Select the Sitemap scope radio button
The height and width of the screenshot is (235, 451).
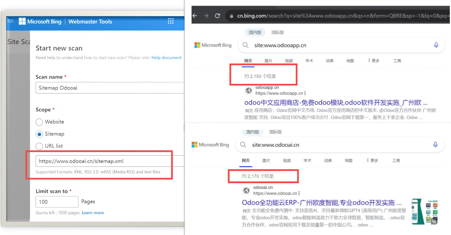tap(39, 134)
